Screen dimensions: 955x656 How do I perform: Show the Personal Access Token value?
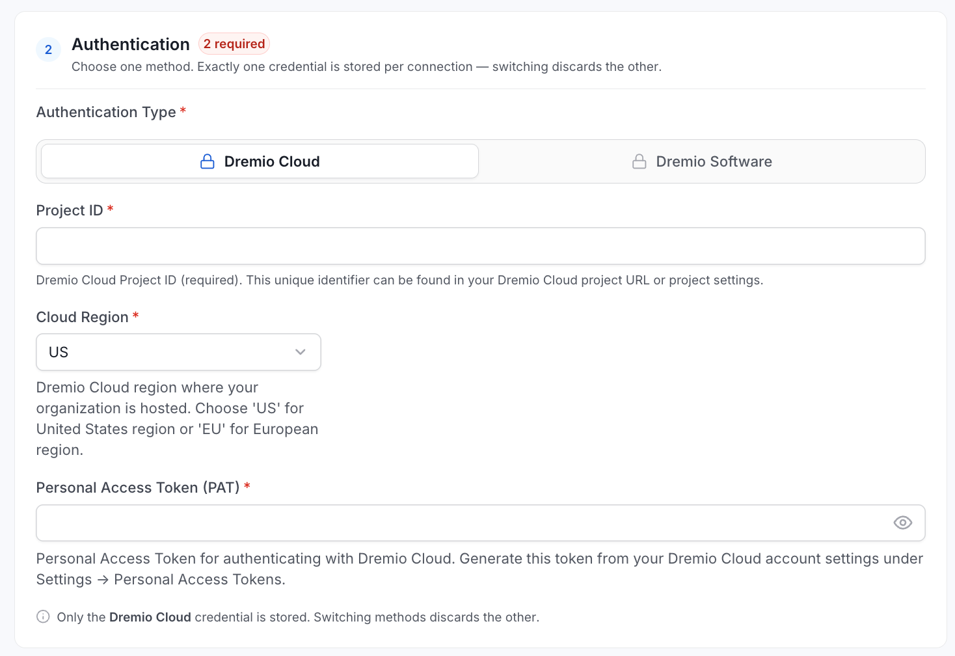(902, 523)
